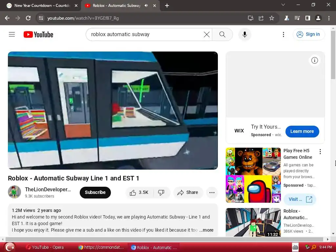Open the Start menu flag button
The image size is (336, 252).
9,247
